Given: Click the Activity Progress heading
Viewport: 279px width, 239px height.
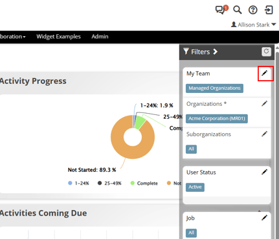Looking at the screenshot, I should pyautogui.click(x=33, y=81).
